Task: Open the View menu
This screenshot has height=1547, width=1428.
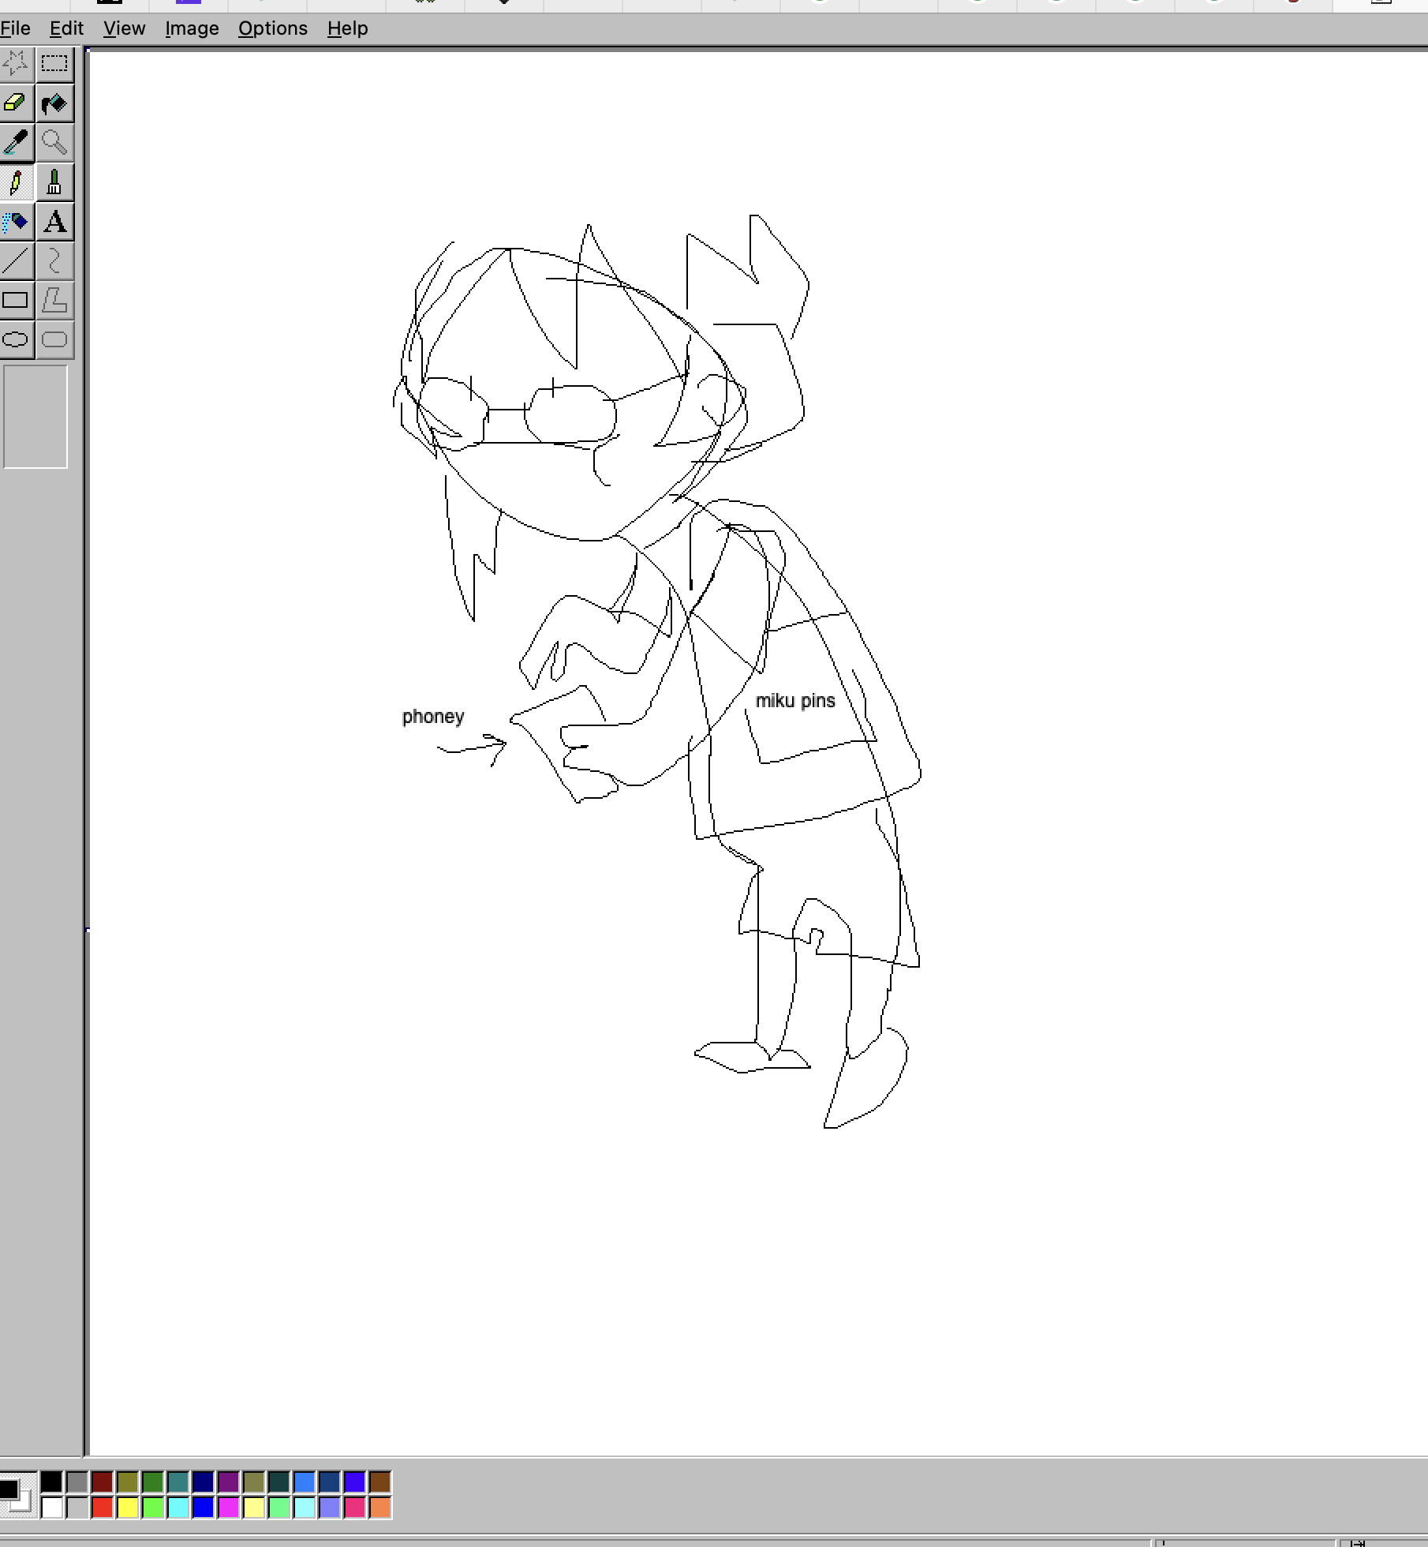Action: [125, 28]
